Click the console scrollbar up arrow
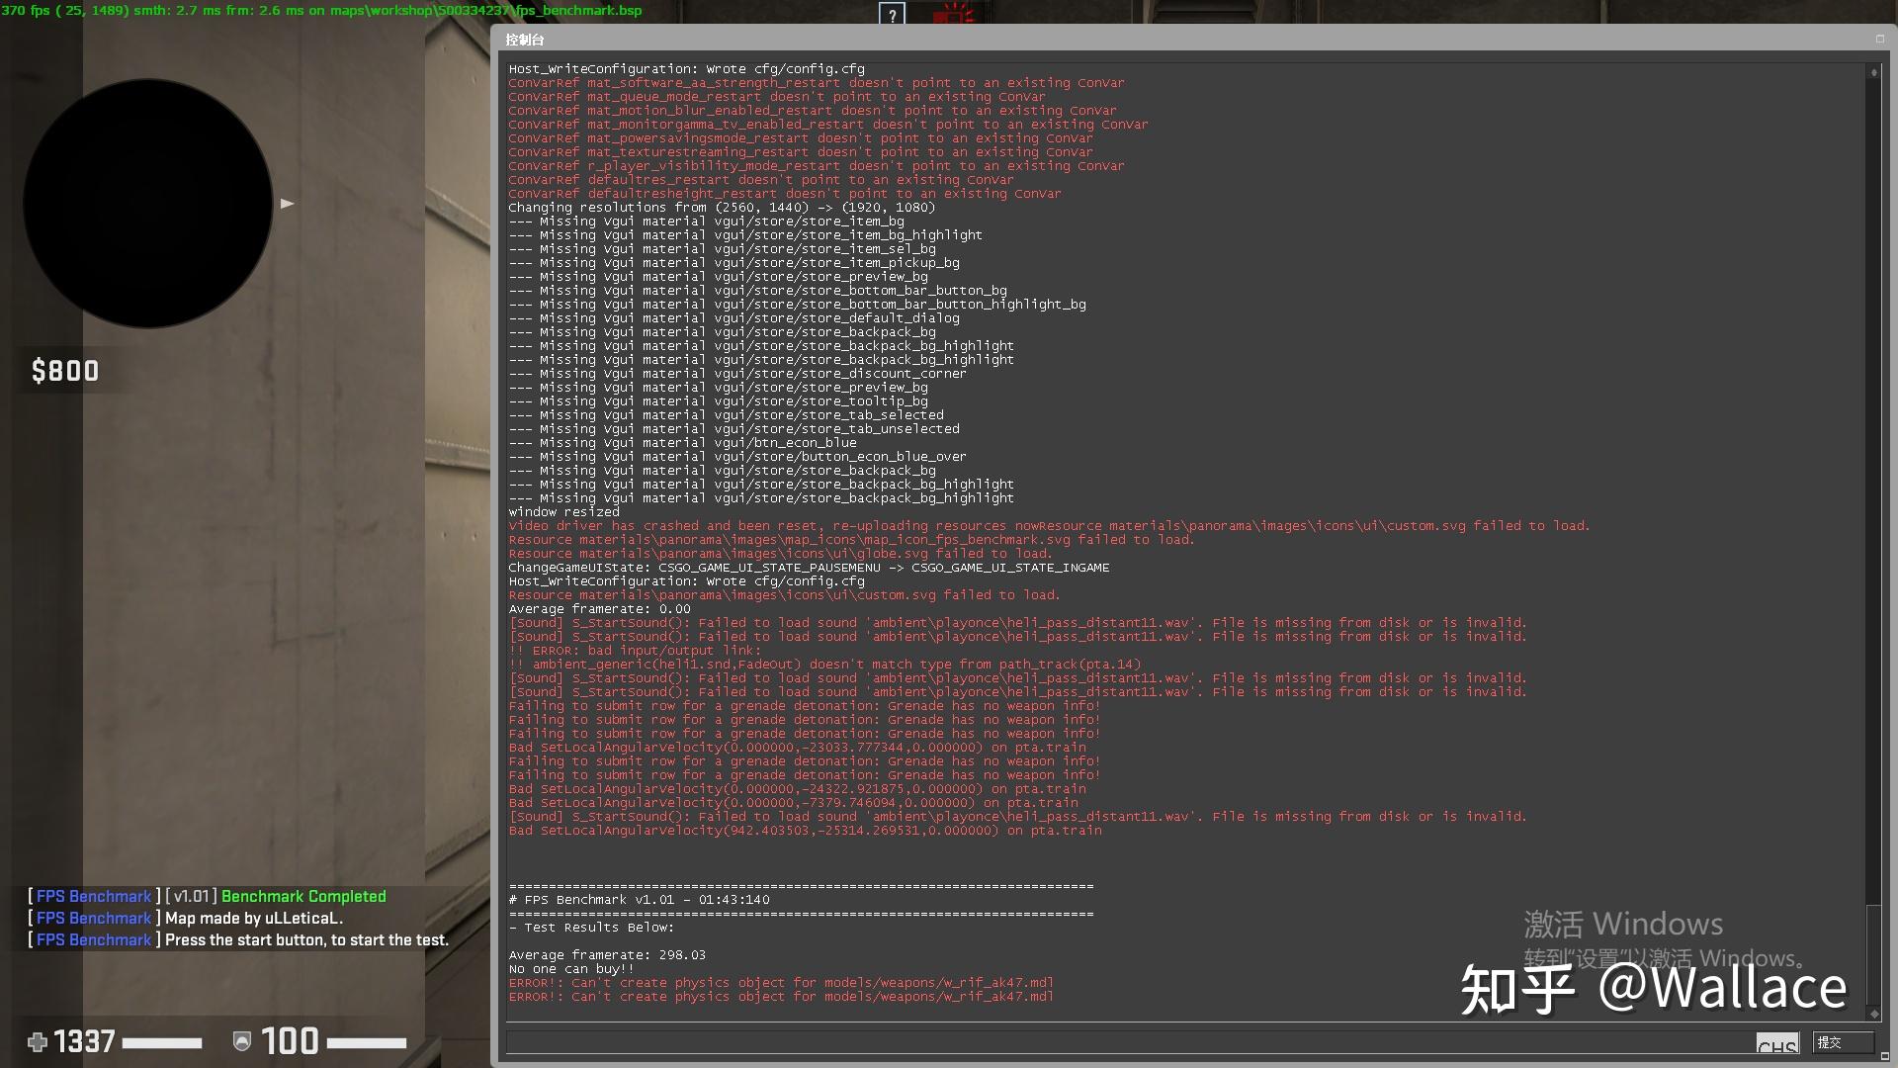The width and height of the screenshot is (1898, 1068). click(x=1873, y=72)
